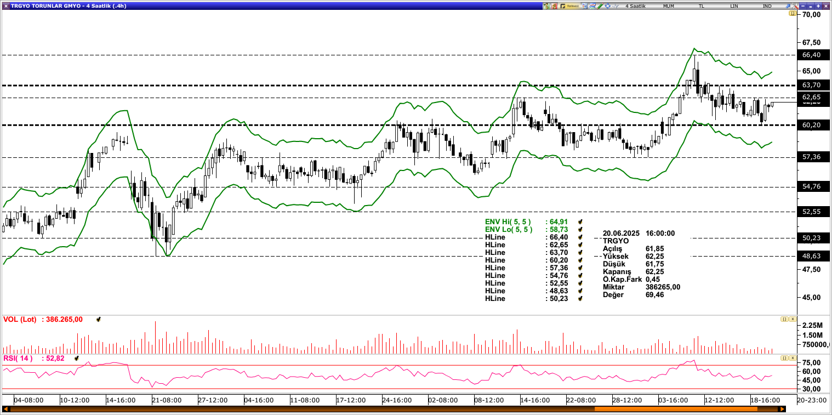Open the wrench and screwdriver settings
This screenshot has height=415, width=832.
pos(795,5)
